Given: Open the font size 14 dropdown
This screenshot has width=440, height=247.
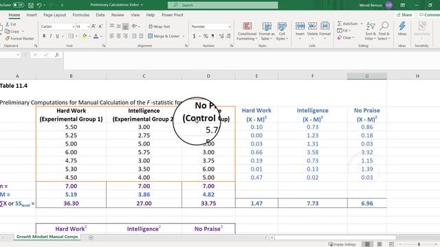Looking at the screenshot, I should pos(89,27).
